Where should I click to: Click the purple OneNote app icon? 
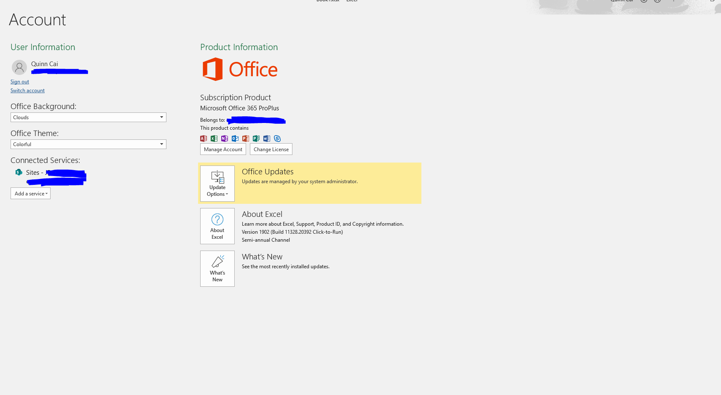(x=225, y=139)
